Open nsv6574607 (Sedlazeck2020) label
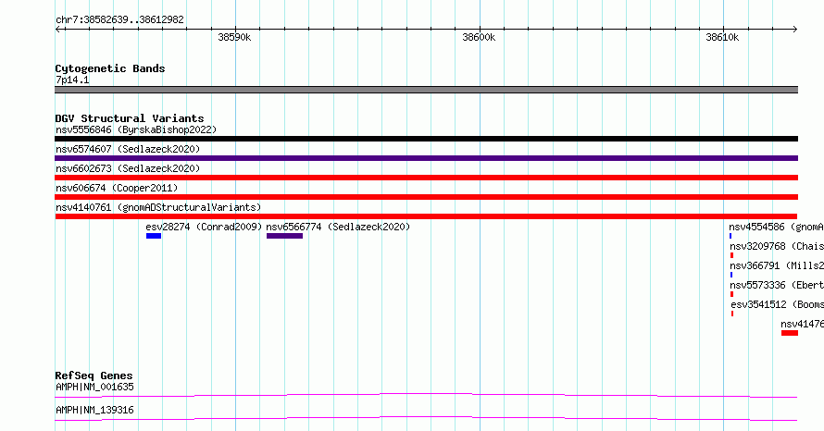 128,149
